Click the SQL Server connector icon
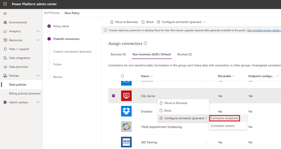This screenshot has width=281, height=149. (126, 96)
